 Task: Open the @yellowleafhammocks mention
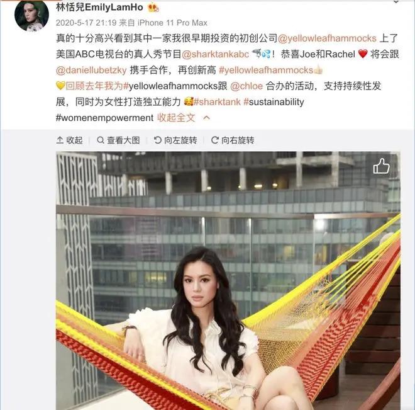(327, 38)
